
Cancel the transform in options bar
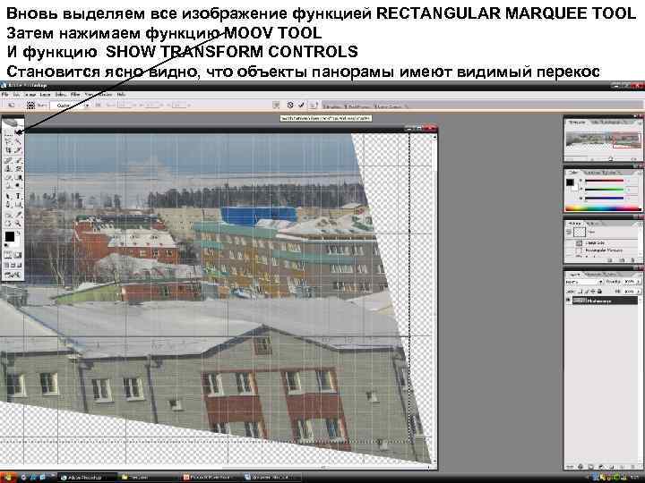pos(290,106)
